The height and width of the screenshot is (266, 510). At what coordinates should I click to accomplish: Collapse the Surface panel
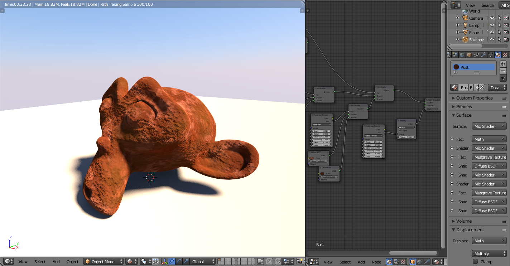click(463, 115)
